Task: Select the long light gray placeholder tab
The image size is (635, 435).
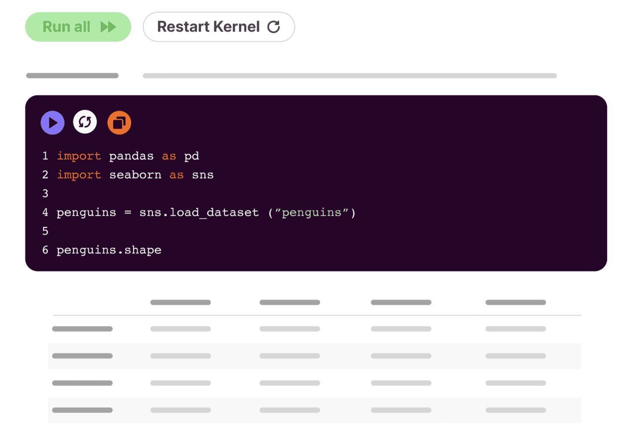Action: [x=350, y=76]
